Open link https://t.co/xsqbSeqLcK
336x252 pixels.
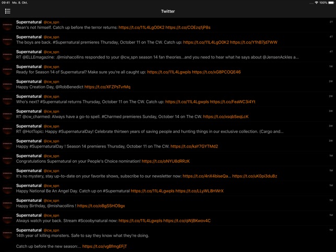[x=226, y=117]
